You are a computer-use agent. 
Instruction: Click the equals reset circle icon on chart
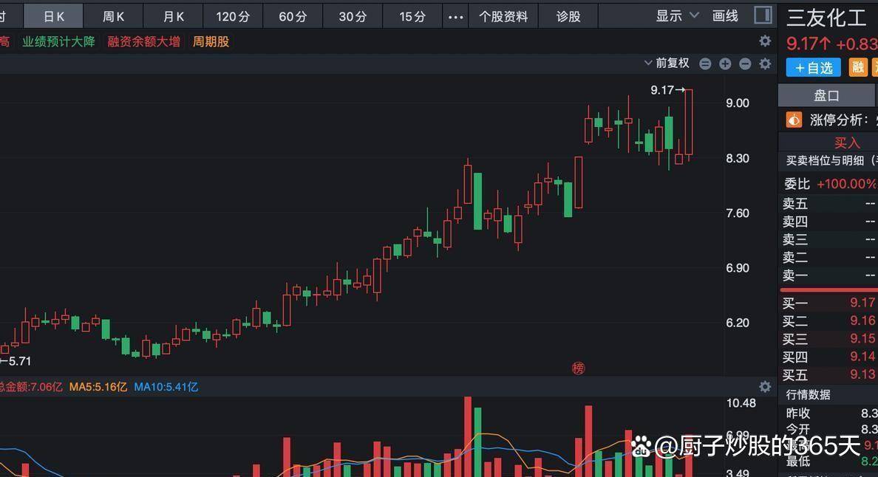click(705, 64)
